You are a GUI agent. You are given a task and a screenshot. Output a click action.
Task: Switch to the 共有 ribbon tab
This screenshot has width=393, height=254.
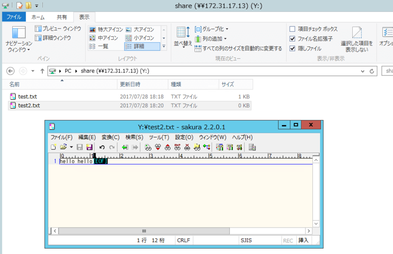62,17
